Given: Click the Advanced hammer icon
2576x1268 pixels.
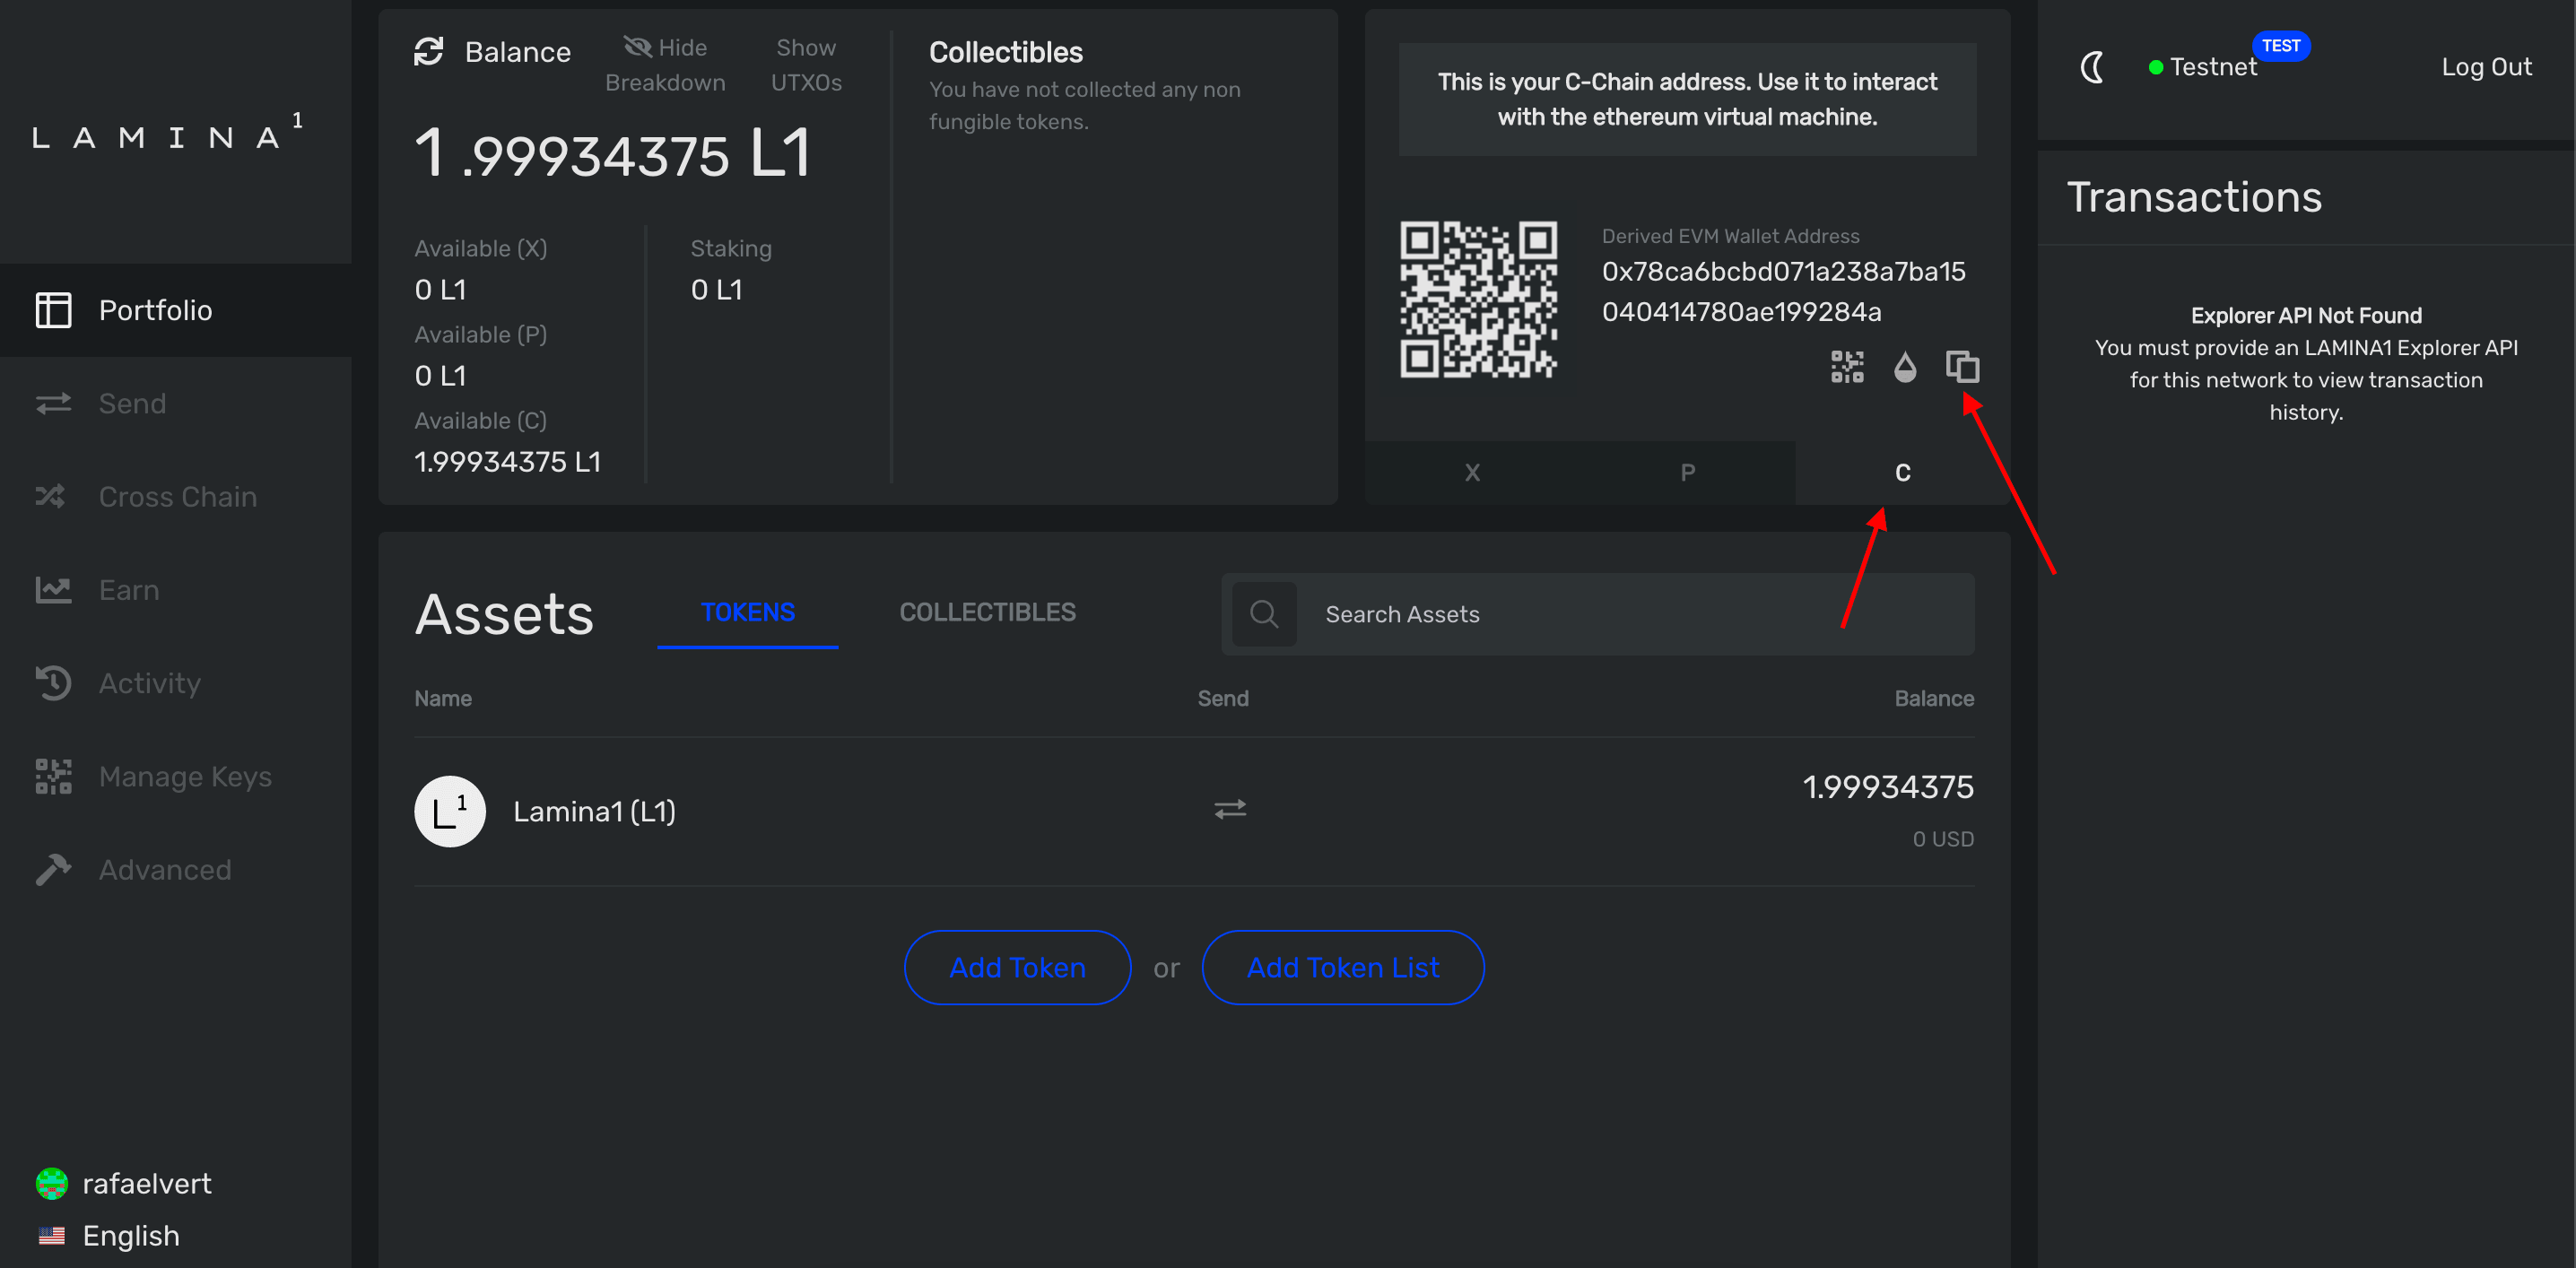Looking at the screenshot, I should [53, 869].
